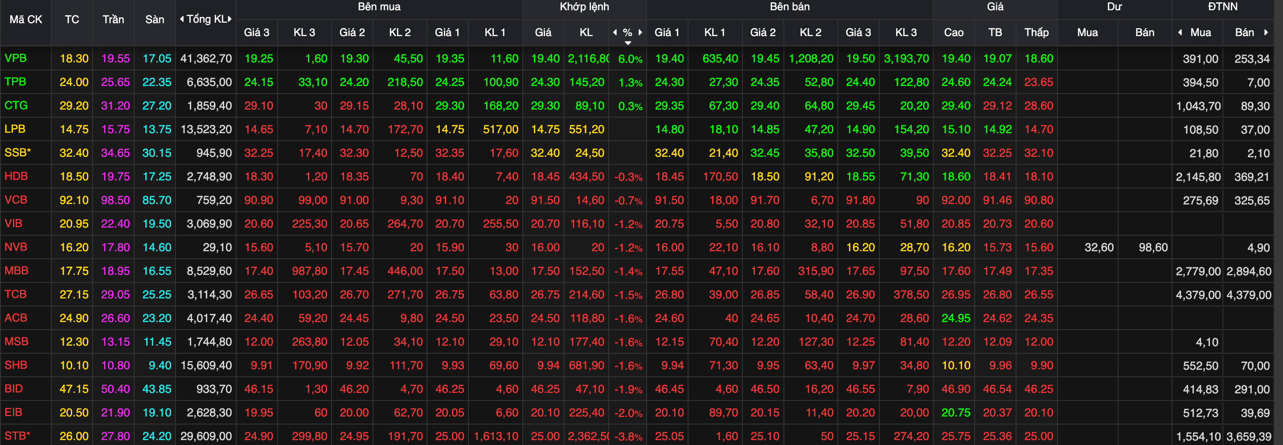Screen dimensions: 1283x445
Task: Click the Khớp lệnh KL column header
Action: (x=586, y=33)
